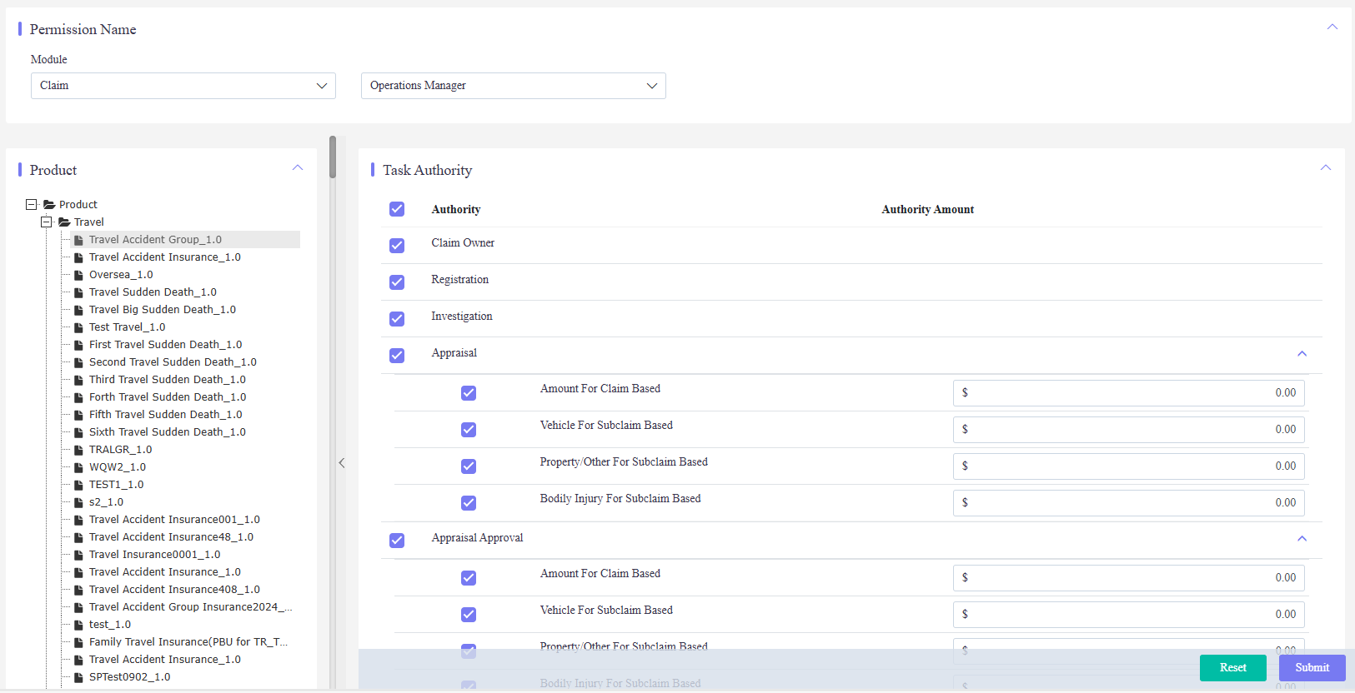1355x693 pixels.
Task: Select Second Travel Sudden Death_1.0 product
Action: [x=173, y=362]
